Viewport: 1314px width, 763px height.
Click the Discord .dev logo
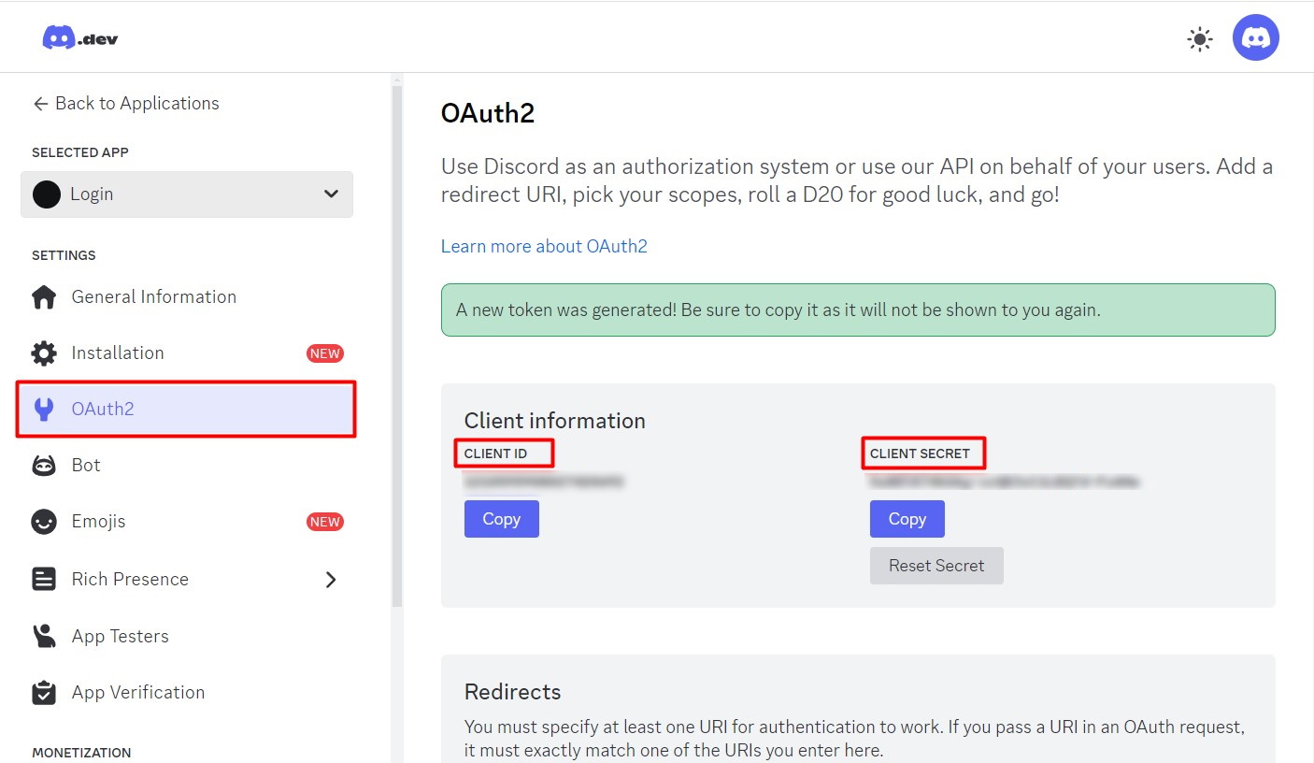(80, 37)
